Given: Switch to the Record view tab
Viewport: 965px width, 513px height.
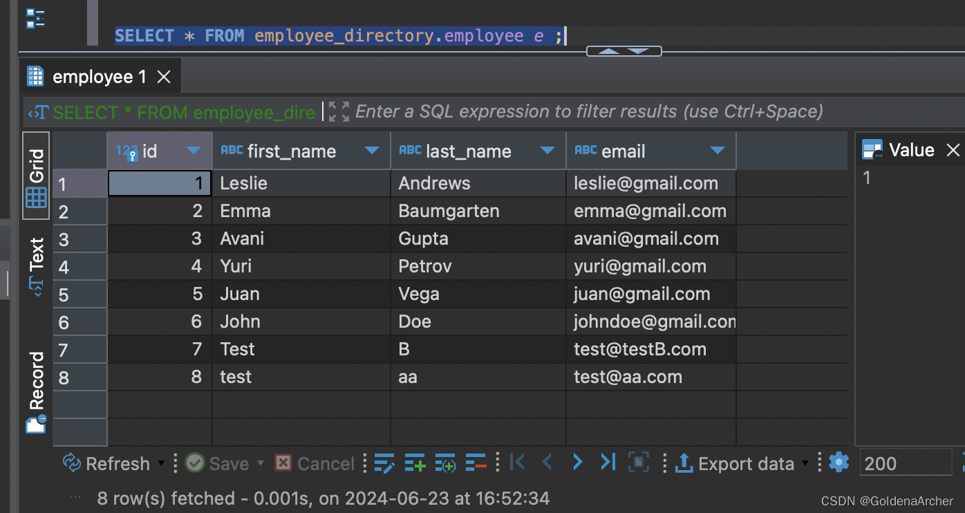Looking at the screenshot, I should point(36,393).
